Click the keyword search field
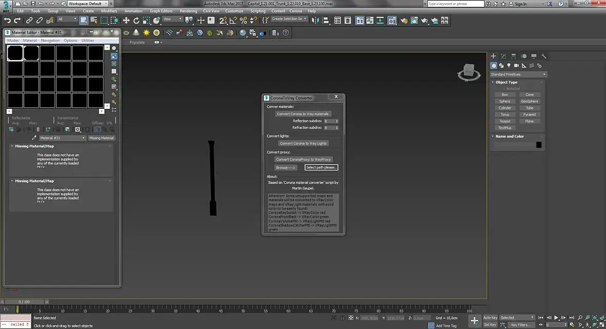Viewport: 606px width, 329px height. coord(456,4)
